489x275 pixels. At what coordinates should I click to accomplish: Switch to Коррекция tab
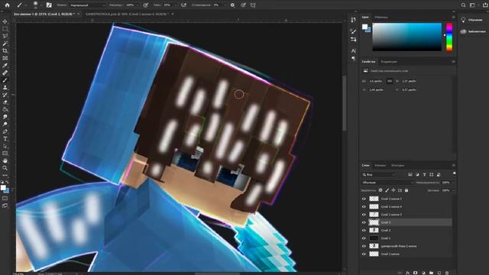389,62
